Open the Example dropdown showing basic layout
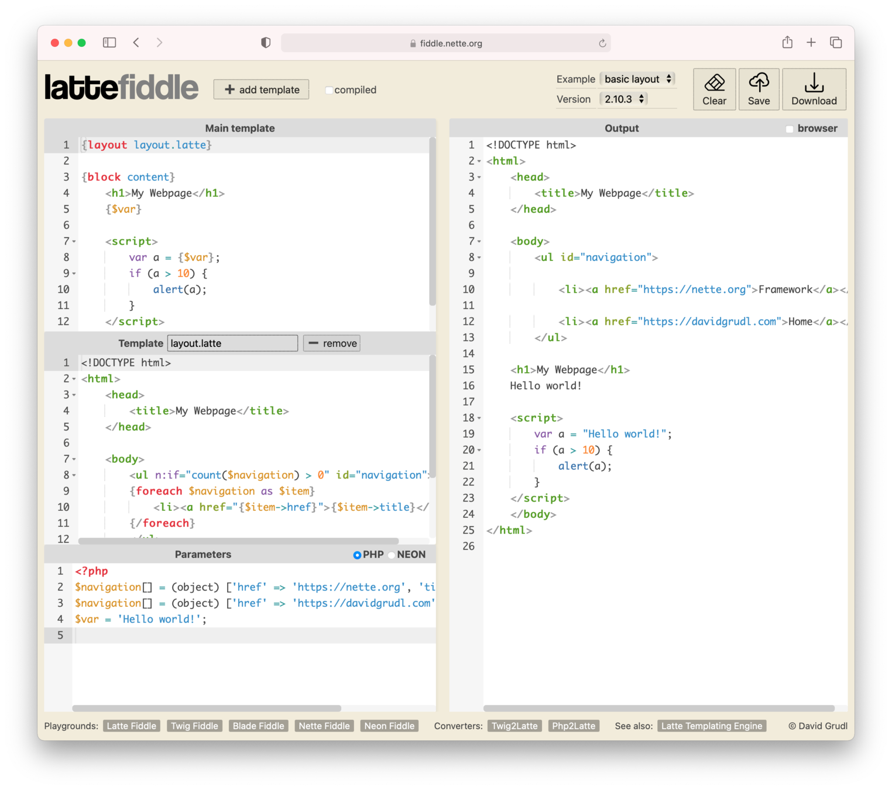The height and width of the screenshot is (790, 892). tap(637, 79)
